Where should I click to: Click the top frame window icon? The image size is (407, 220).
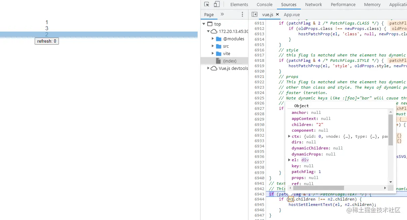pos(210,24)
